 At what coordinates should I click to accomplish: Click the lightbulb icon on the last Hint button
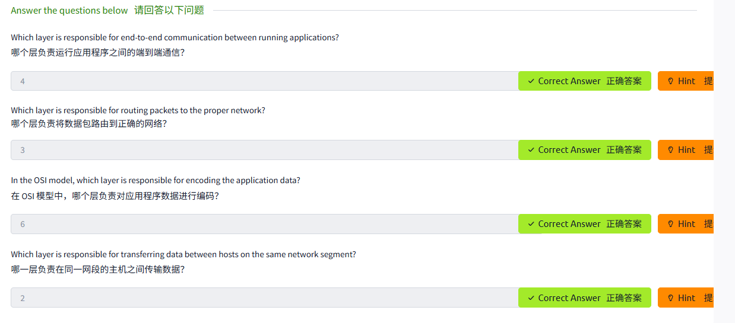coord(671,298)
